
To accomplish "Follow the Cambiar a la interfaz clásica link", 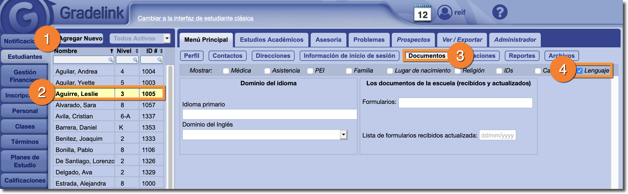I will point(195,18).
